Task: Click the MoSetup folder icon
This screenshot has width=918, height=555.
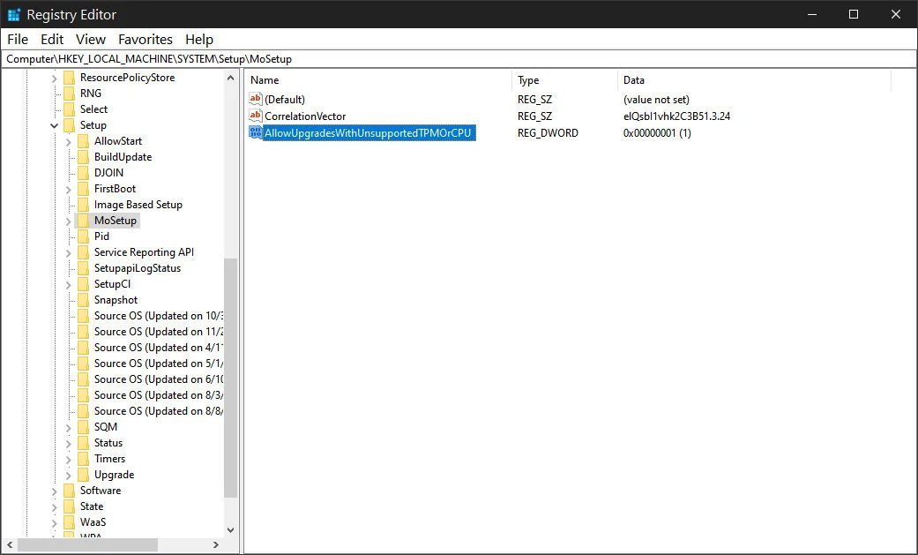Action: pyautogui.click(x=83, y=221)
